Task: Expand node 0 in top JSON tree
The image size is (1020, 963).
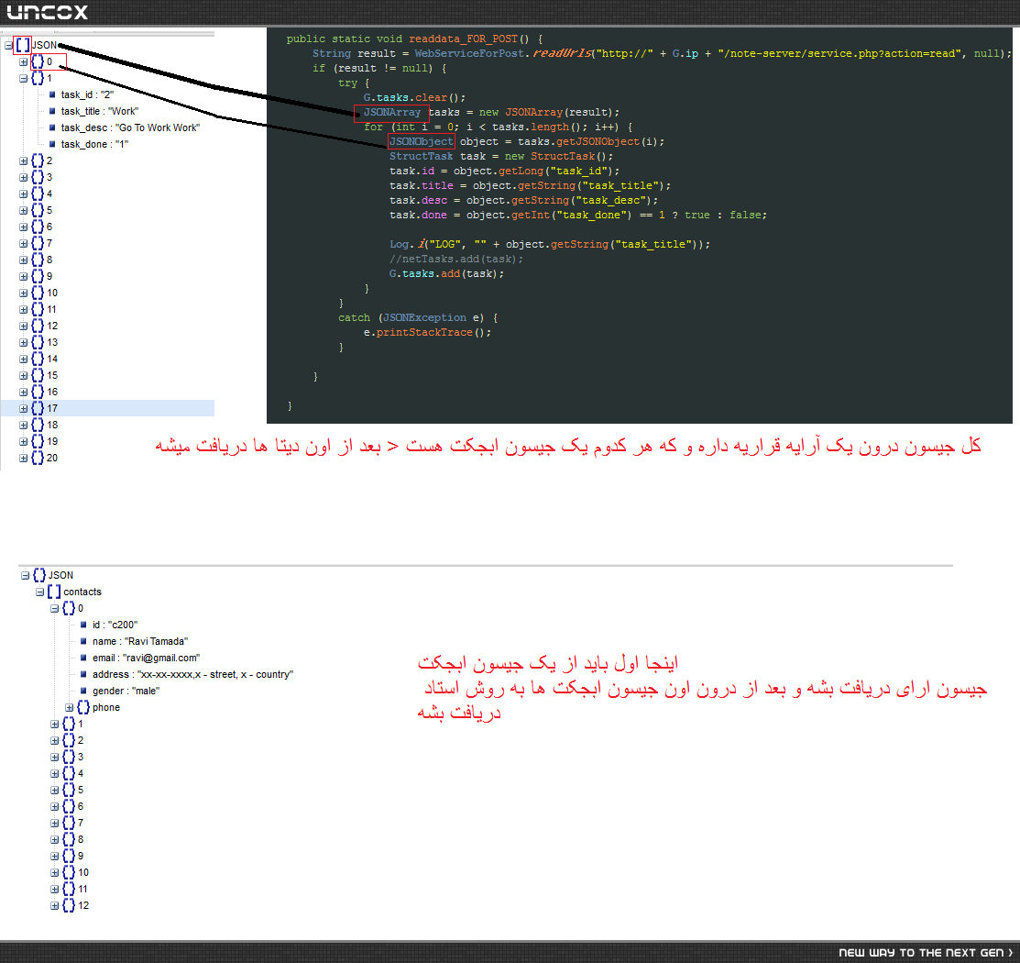Action: 24,61
